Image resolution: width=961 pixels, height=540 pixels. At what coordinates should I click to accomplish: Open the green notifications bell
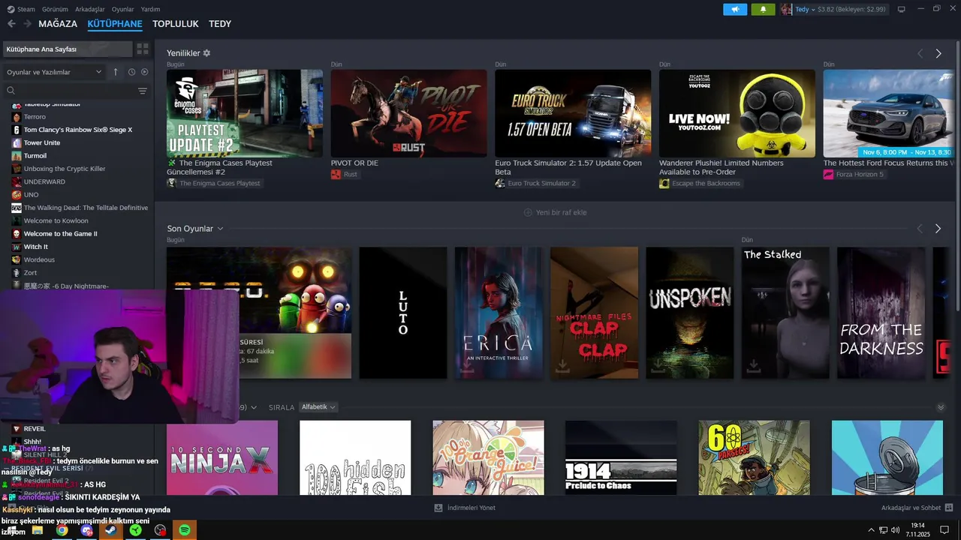[x=764, y=9]
